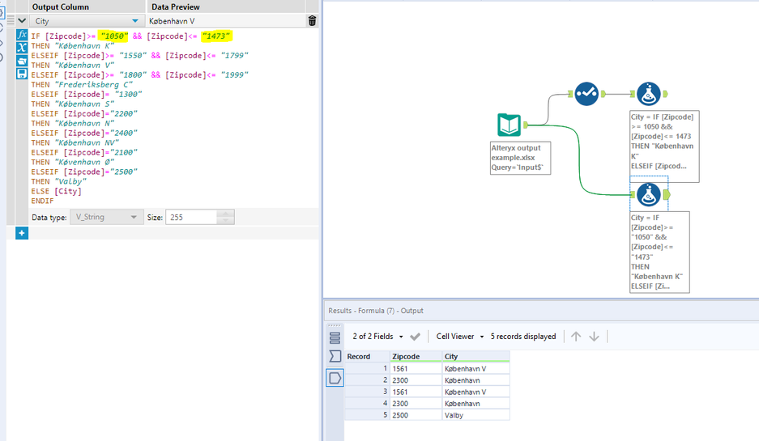Click the Input Data tool node
The height and width of the screenshot is (441, 759).
(509, 125)
